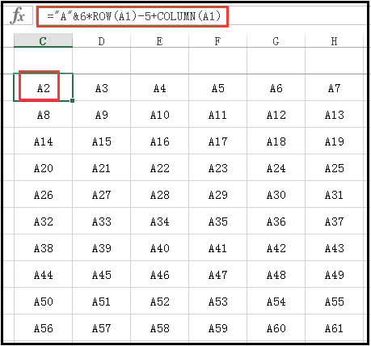Screen dimensions: 371x346
Task: Select the cell containing A26
Action: [x=43, y=194]
